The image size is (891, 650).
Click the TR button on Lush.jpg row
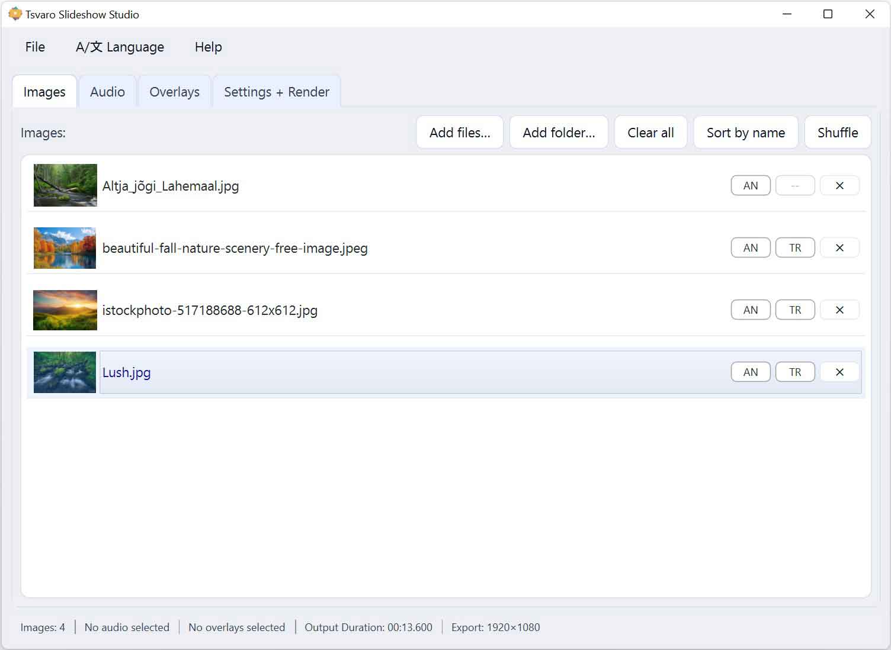tap(795, 372)
